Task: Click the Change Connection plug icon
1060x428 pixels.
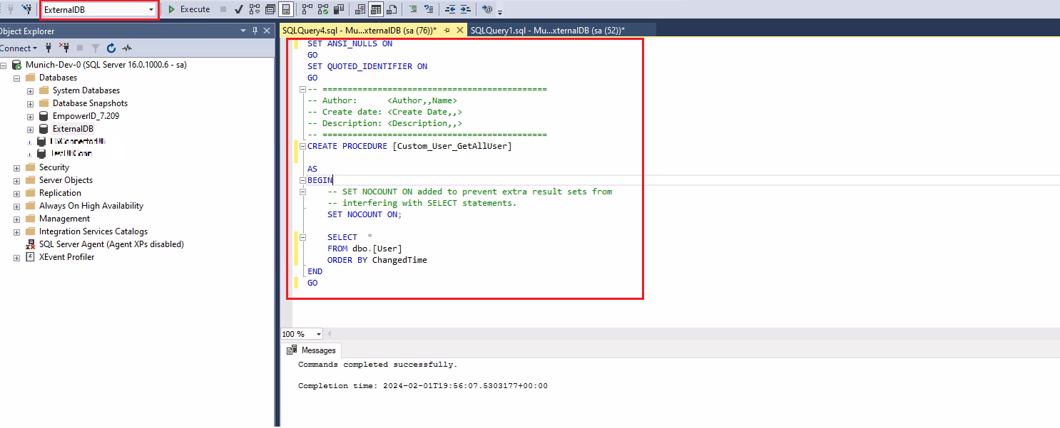Action: (x=26, y=9)
